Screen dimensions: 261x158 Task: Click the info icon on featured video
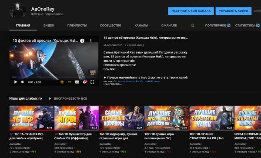82,40
